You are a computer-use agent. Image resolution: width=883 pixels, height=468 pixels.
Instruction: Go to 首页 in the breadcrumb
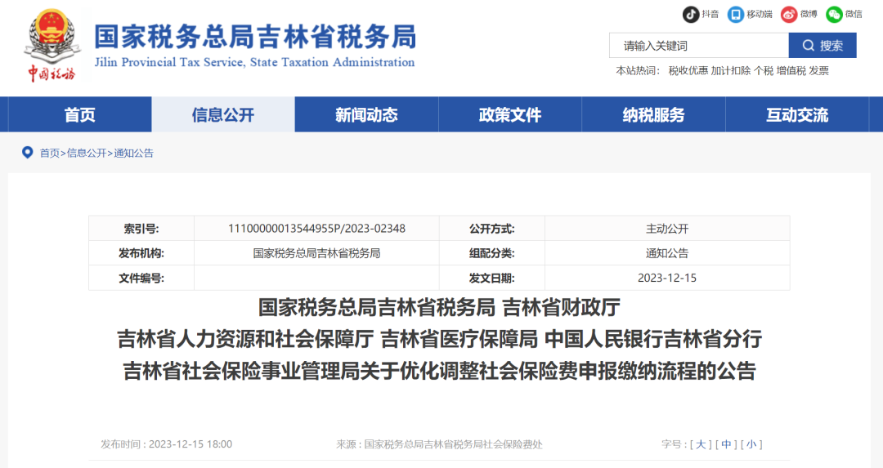coord(50,153)
